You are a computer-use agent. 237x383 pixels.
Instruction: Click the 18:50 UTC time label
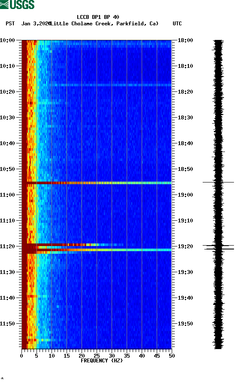(x=185, y=169)
